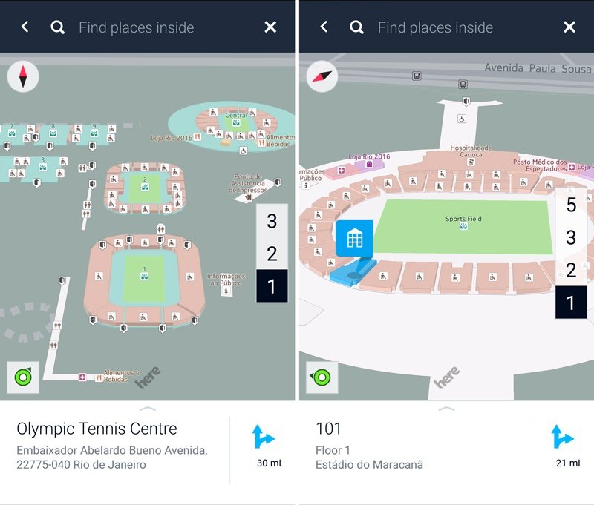Expand the Olympic Tennis Centre details panel

[x=148, y=409]
